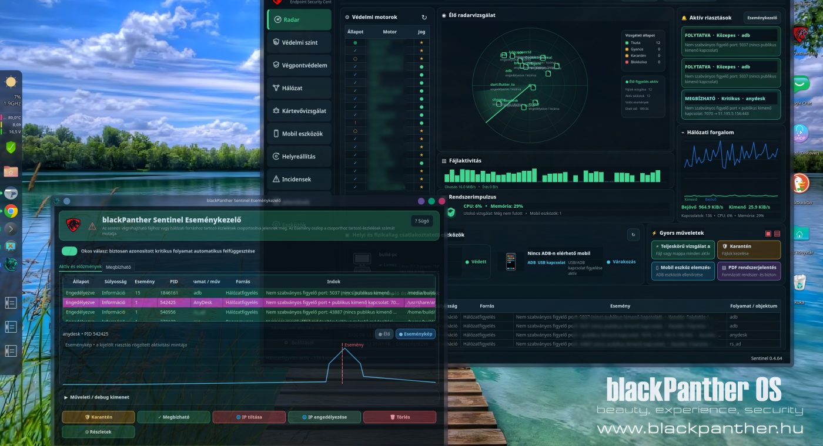Switch to the Megbízható tab
This screenshot has height=446, width=823.
coord(119,267)
